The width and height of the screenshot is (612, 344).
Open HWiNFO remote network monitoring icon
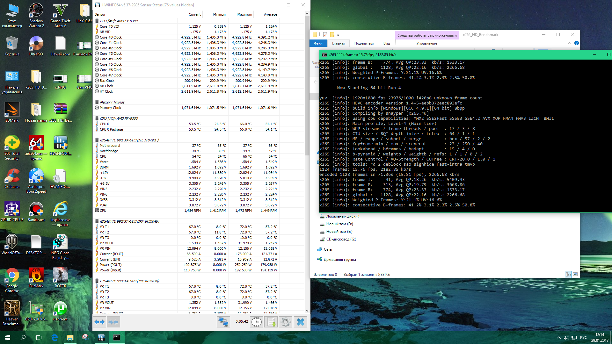click(x=223, y=322)
